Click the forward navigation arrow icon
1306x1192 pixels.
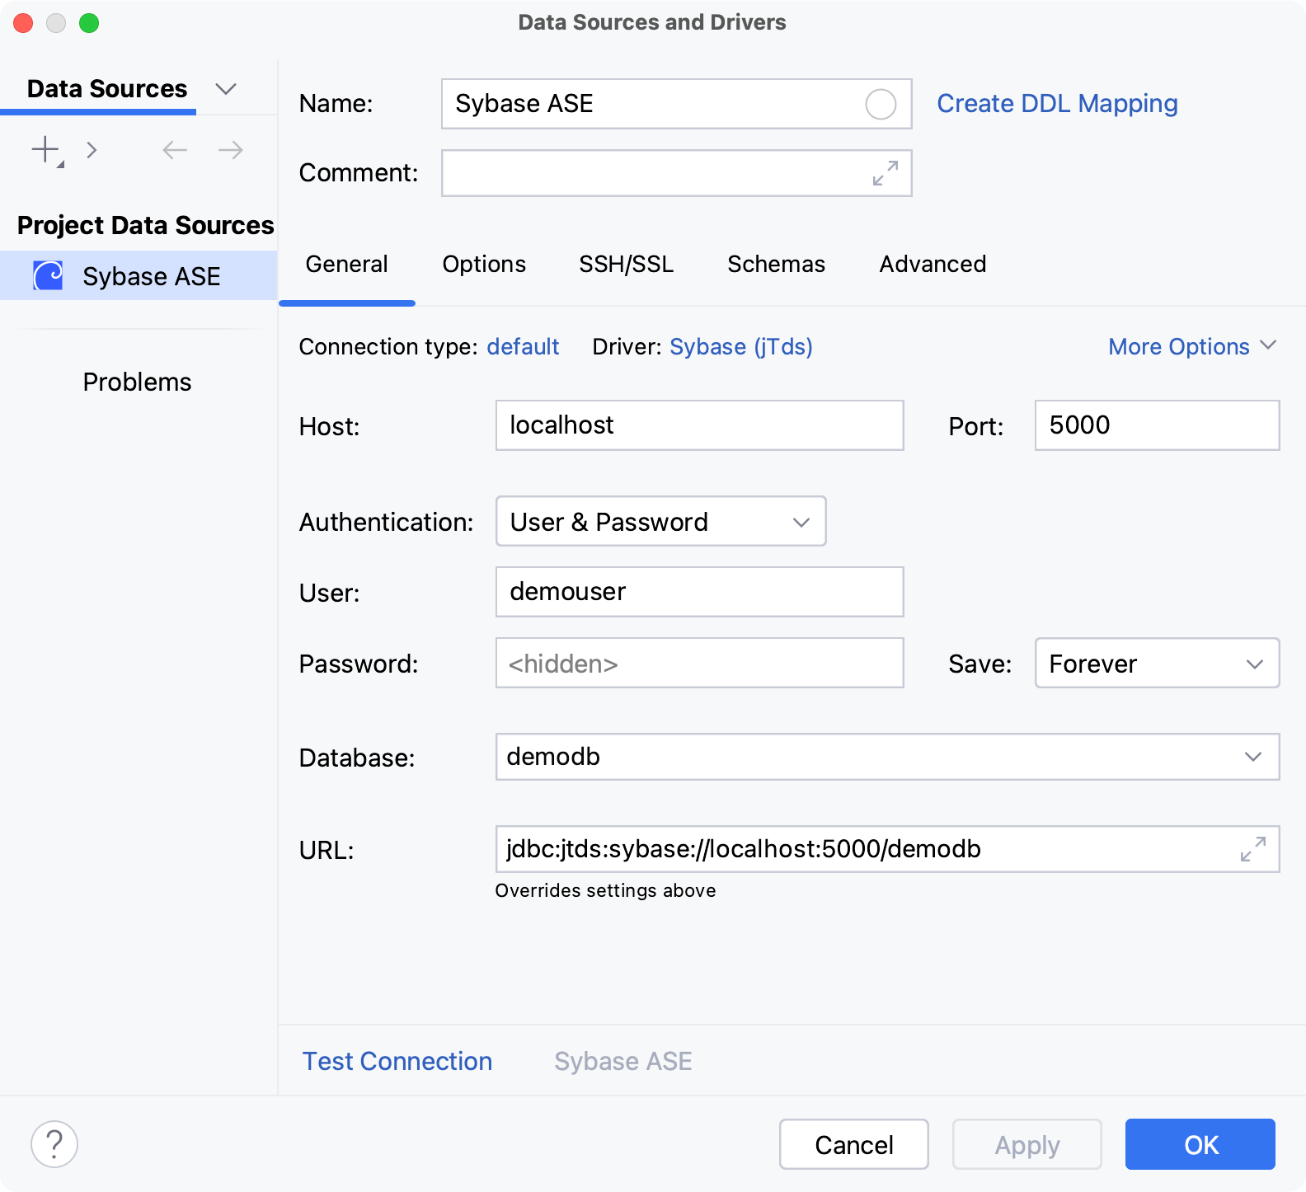230,150
